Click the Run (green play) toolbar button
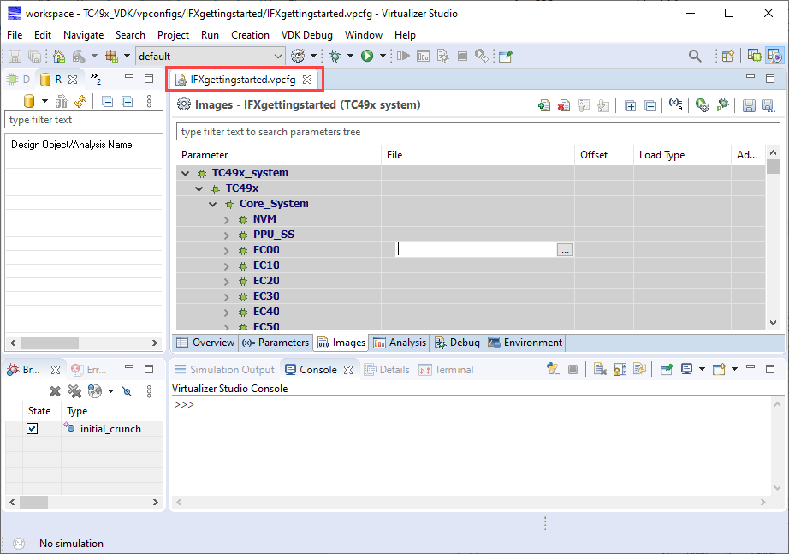 pos(366,56)
